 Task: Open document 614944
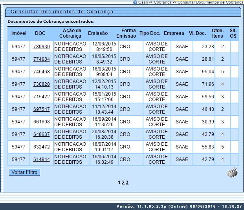tap(42, 159)
